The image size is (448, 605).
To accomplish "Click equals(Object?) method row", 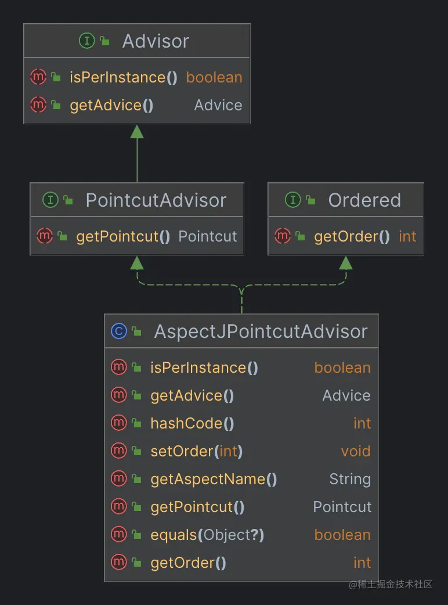I will click(x=207, y=535).
